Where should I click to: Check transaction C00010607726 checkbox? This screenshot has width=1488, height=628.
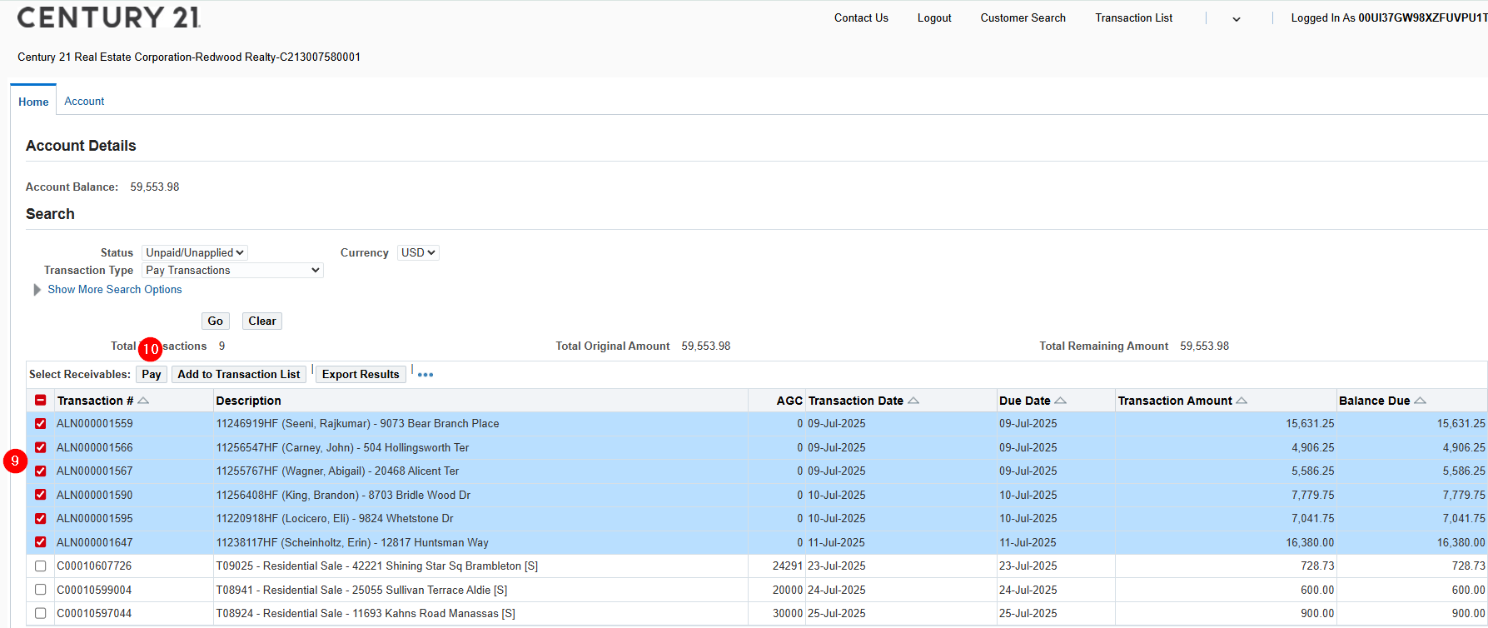40,566
